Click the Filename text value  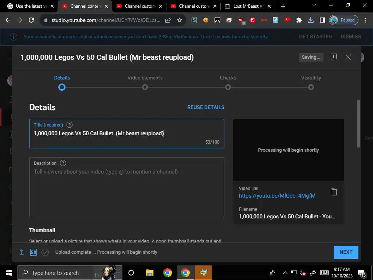[x=287, y=217]
